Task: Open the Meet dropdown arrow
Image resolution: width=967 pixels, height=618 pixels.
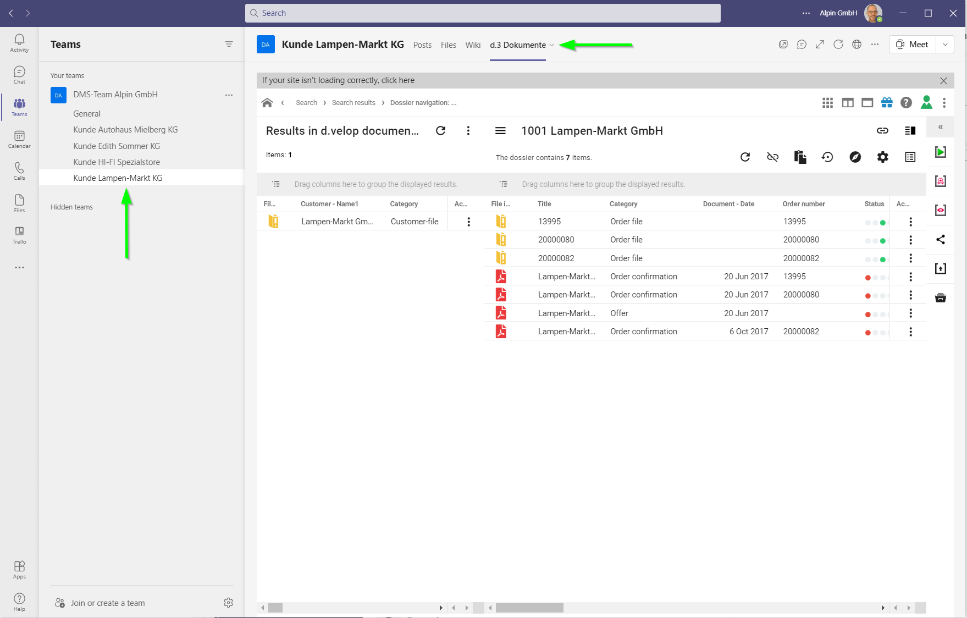Action: [945, 45]
